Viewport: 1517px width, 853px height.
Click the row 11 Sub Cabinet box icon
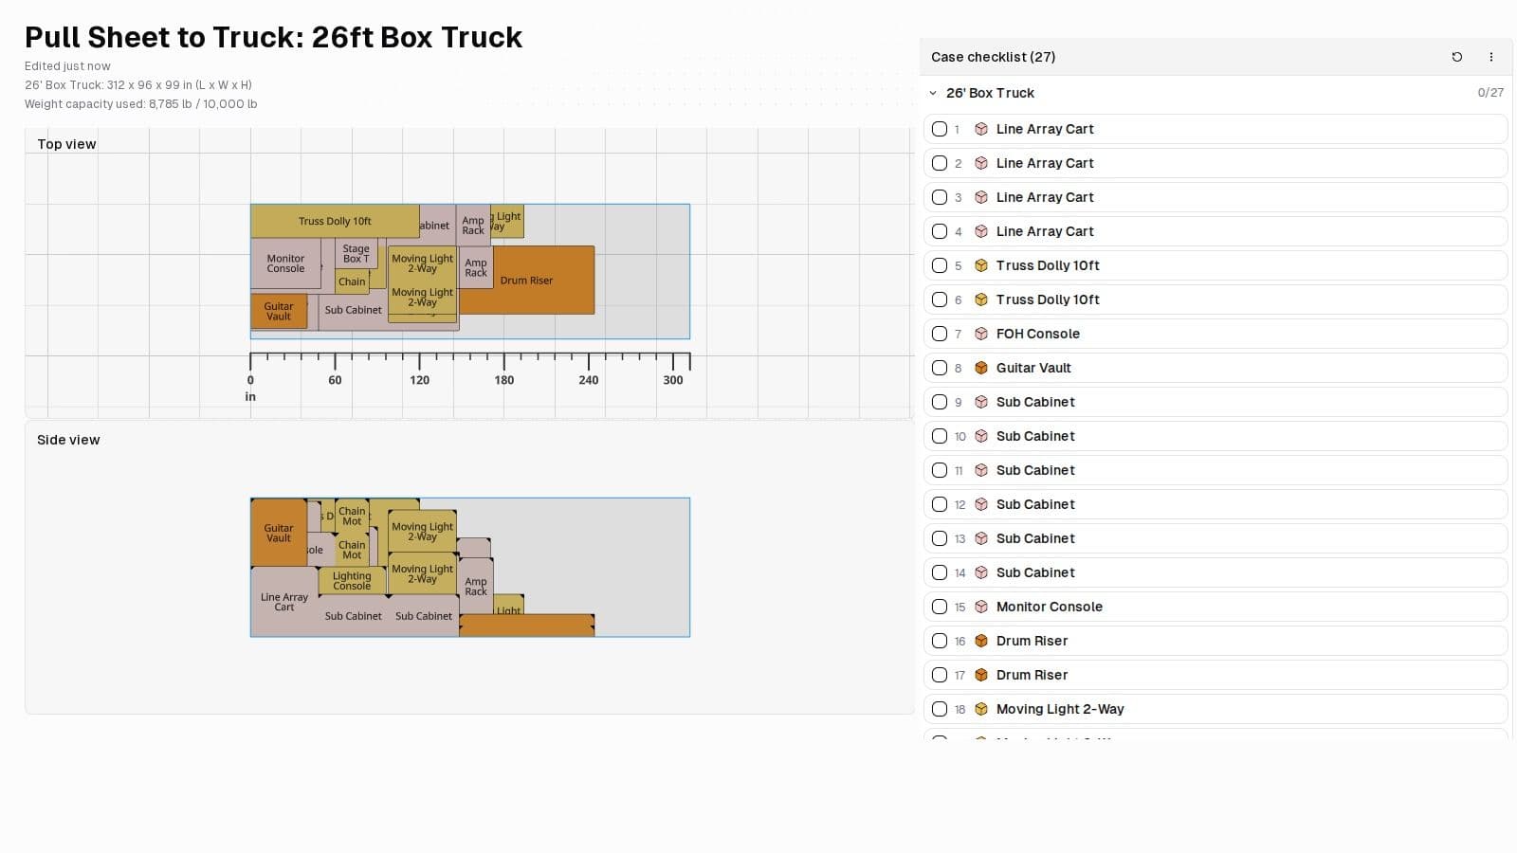point(981,470)
